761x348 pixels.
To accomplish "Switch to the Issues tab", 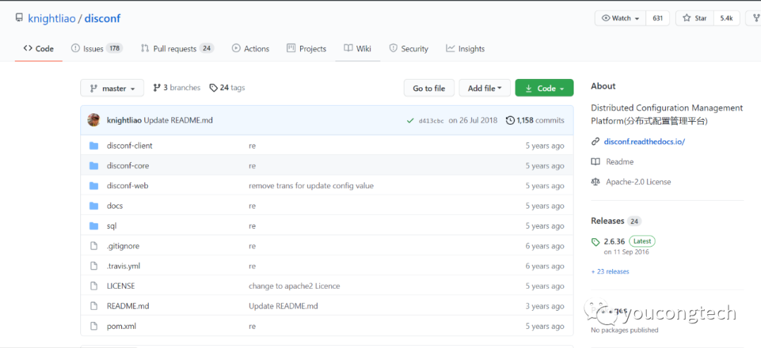I will [x=97, y=49].
